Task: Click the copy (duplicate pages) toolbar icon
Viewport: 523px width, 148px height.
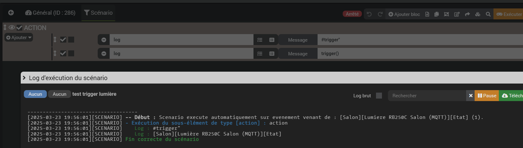Action: pyautogui.click(x=436, y=14)
